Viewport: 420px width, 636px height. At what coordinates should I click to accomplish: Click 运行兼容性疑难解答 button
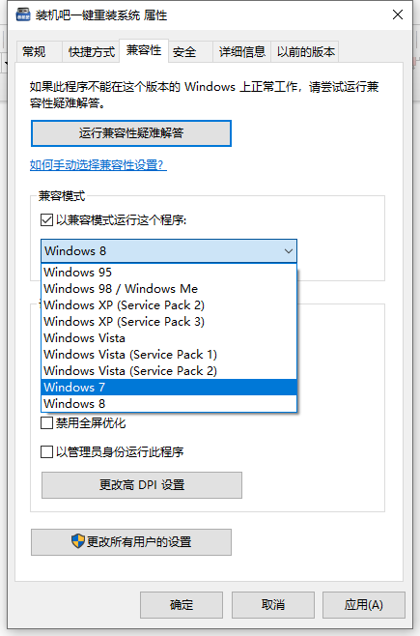[131, 133]
